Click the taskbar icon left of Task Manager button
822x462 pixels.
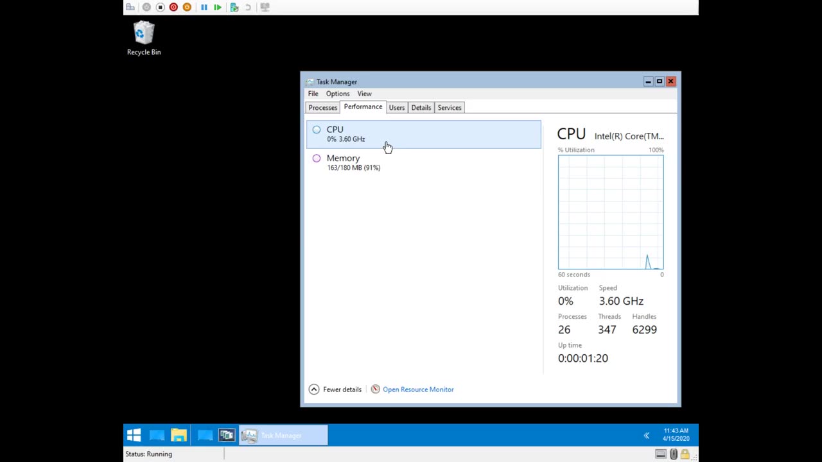227,436
